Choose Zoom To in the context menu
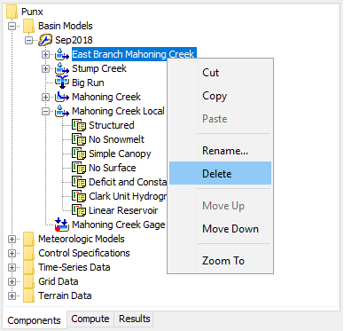Viewport: 344px width, 331px height. (x=220, y=261)
